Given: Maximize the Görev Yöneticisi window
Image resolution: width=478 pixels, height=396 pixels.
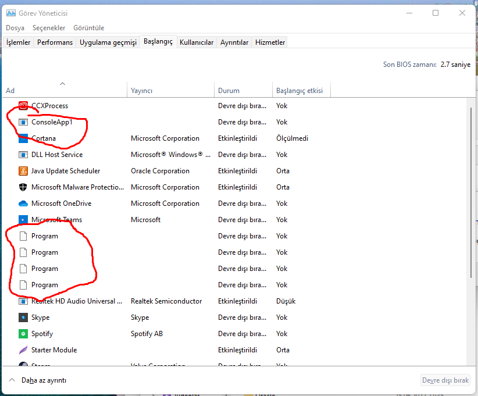Looking at the screenshot, I should [436, 13].
